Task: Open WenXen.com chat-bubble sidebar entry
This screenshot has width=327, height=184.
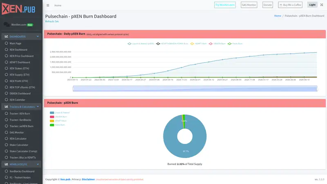Action: pos(21,25)
